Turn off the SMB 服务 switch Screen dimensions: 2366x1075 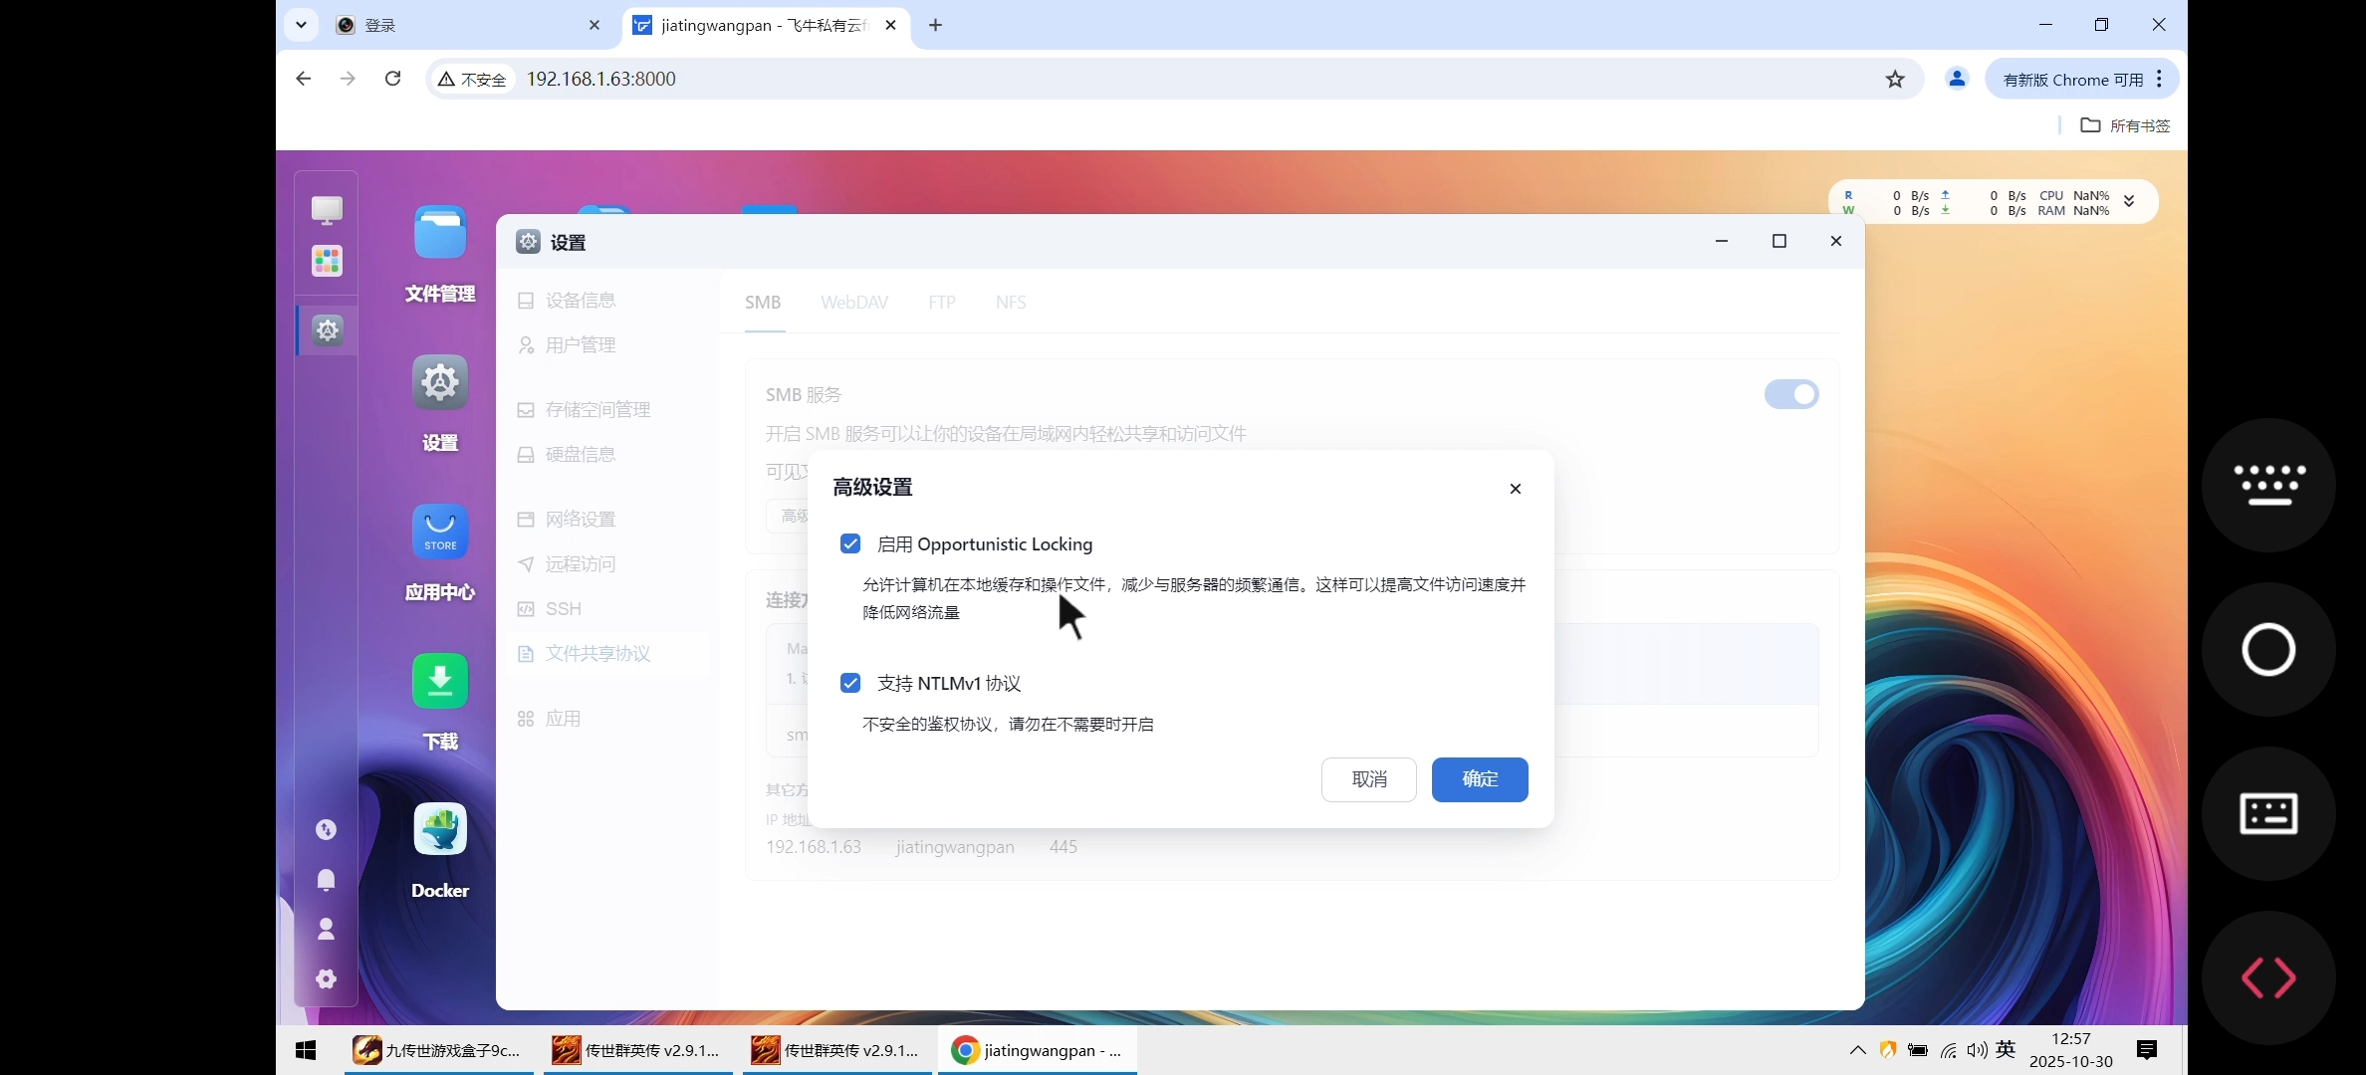pos(1789,394)
